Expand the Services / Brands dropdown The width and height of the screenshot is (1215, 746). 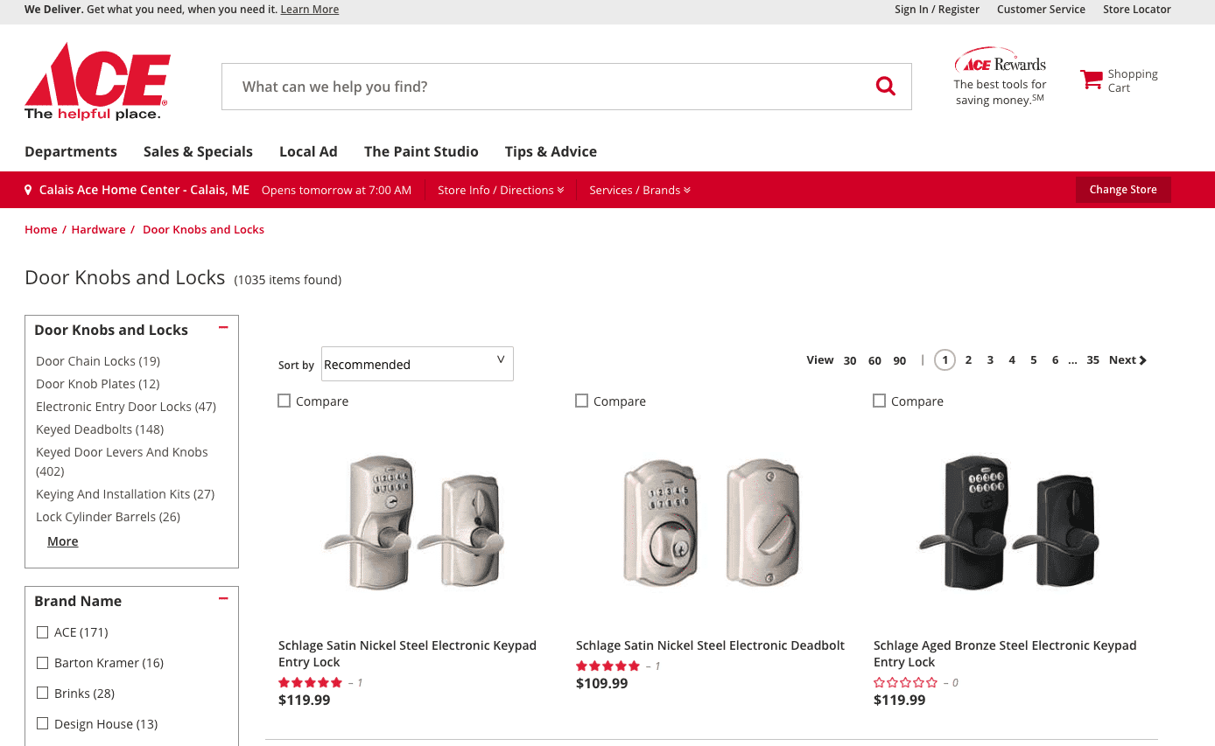(x=640, y=190)
